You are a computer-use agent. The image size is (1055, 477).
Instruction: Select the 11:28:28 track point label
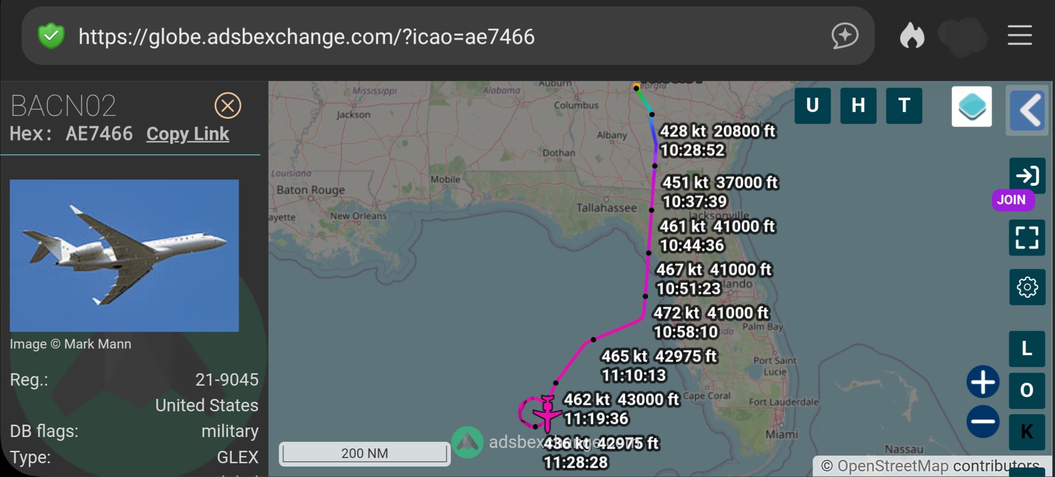coord(601,453)
